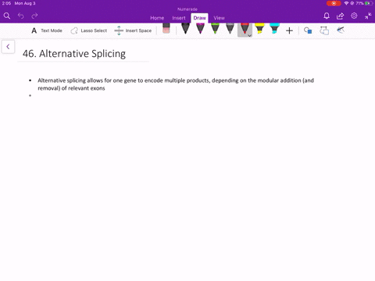Open the settings gear
This screenshot has width=375, height=281.
pos(354,16)
